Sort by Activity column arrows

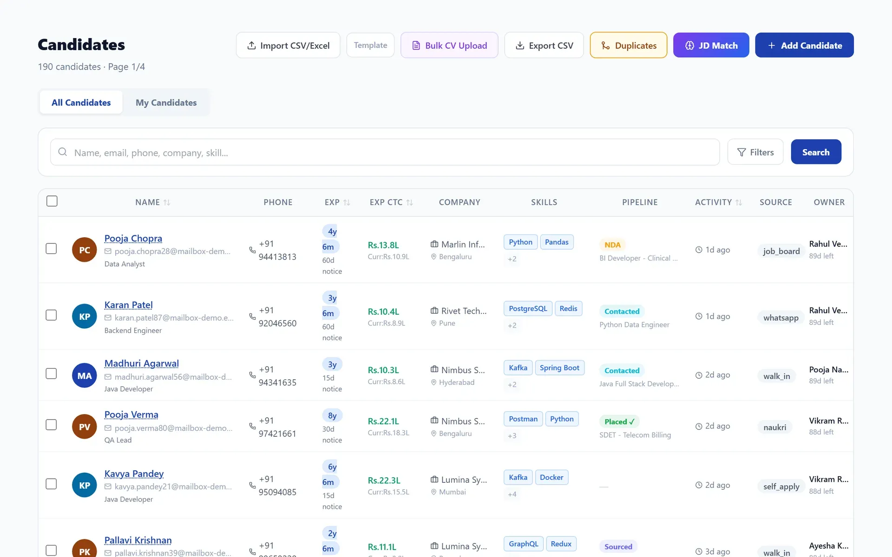tap(739, 202)
